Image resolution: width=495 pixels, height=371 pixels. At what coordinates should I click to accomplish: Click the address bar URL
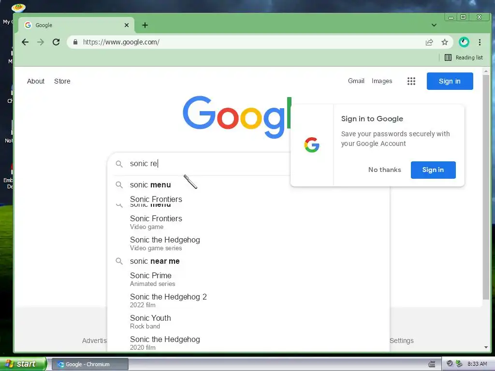(x=121, y=42)
